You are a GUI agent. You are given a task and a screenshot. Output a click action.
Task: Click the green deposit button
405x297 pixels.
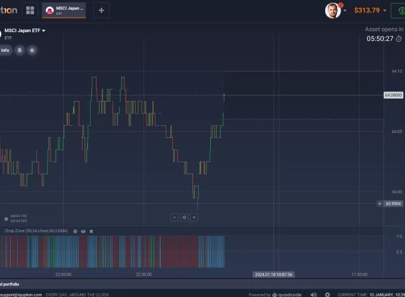point(398,11)
